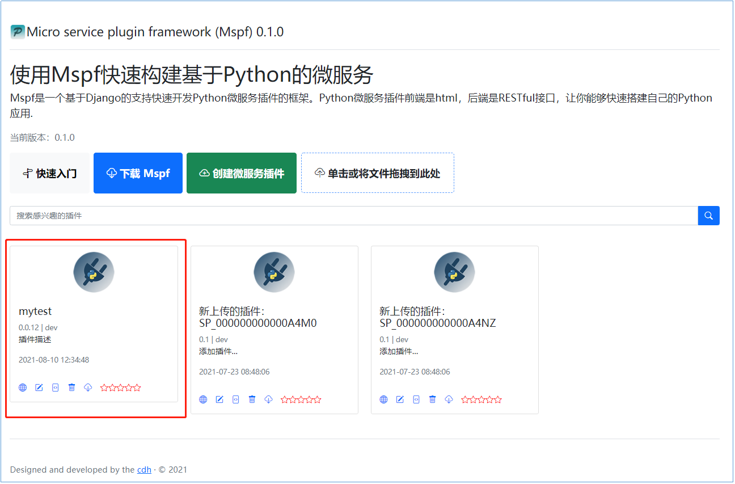
Task: Click the search magnifier button
Action: (x=708, y=215)
